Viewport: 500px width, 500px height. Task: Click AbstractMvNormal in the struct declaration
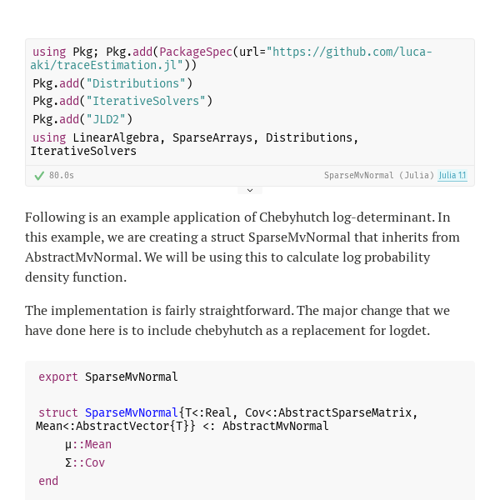click(276, 427)
